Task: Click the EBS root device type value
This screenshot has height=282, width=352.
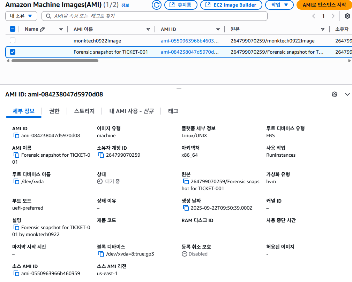Action: [x=270, y=135]
